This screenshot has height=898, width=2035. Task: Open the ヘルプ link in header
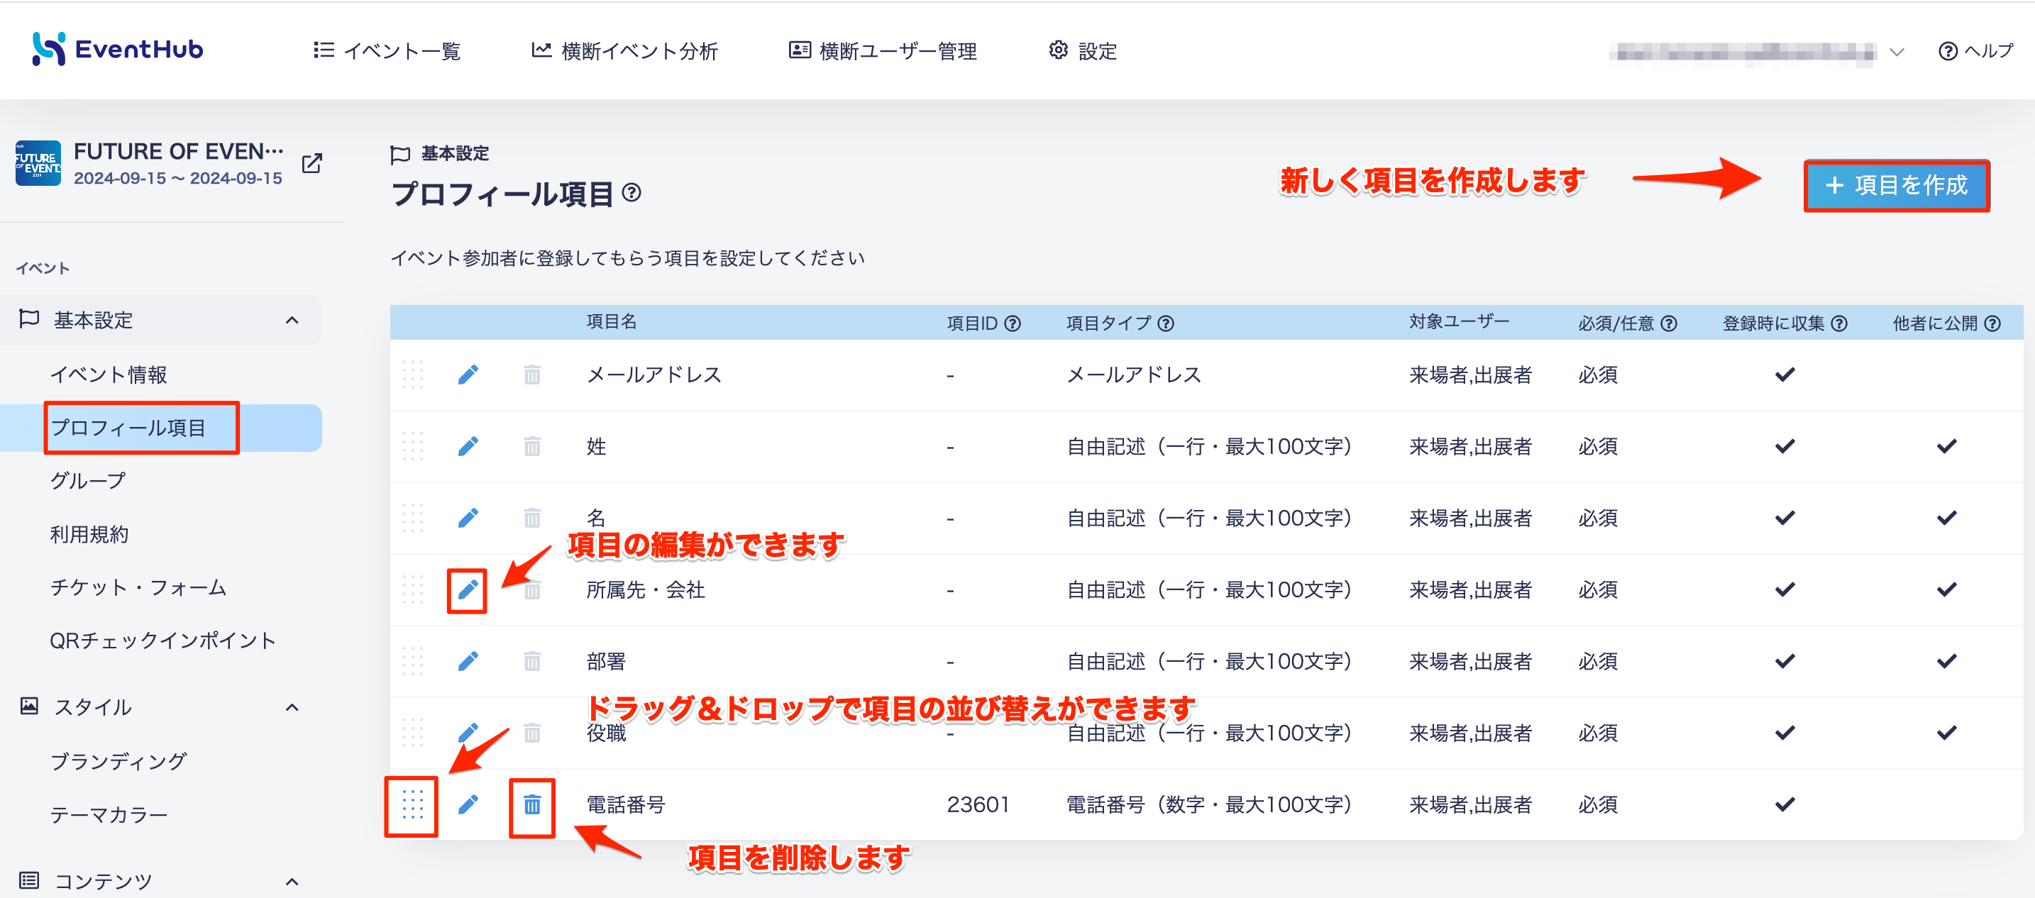tap(1975, 51)
